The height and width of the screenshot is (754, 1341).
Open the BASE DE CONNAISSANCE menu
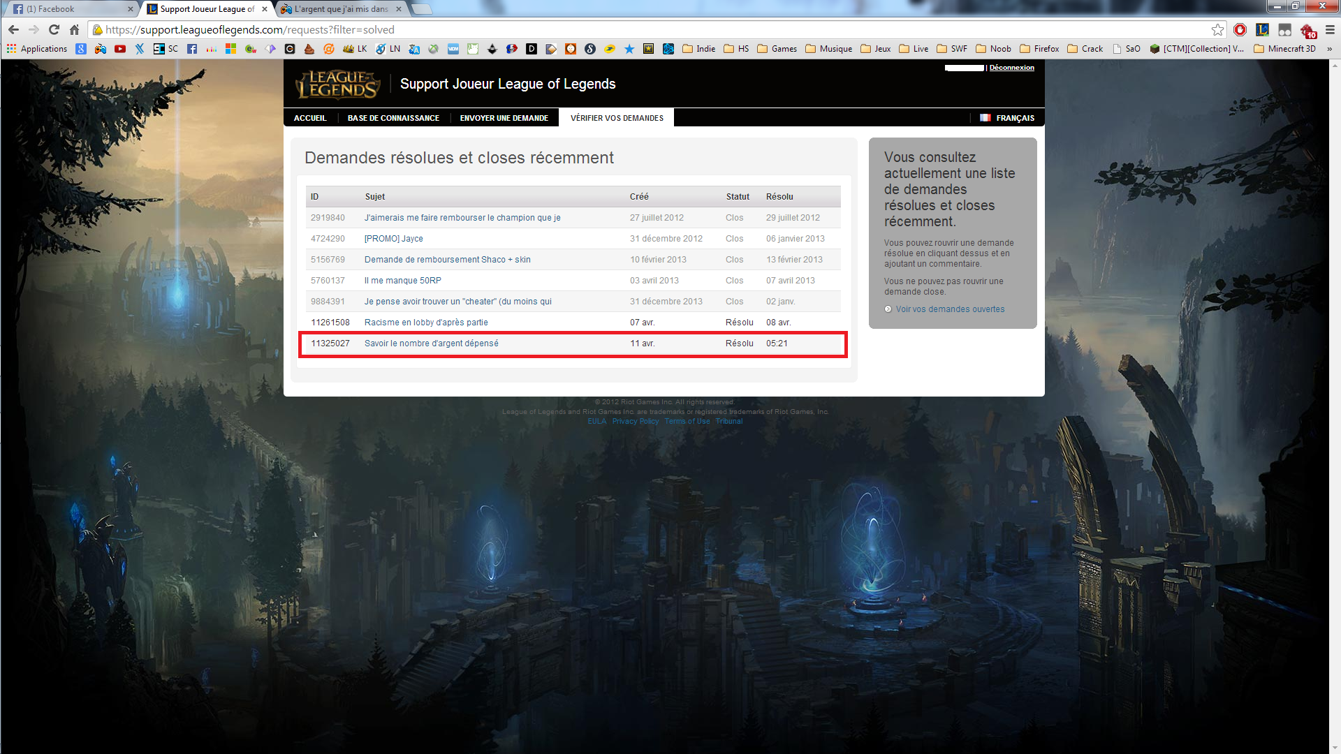coord(393,118)
